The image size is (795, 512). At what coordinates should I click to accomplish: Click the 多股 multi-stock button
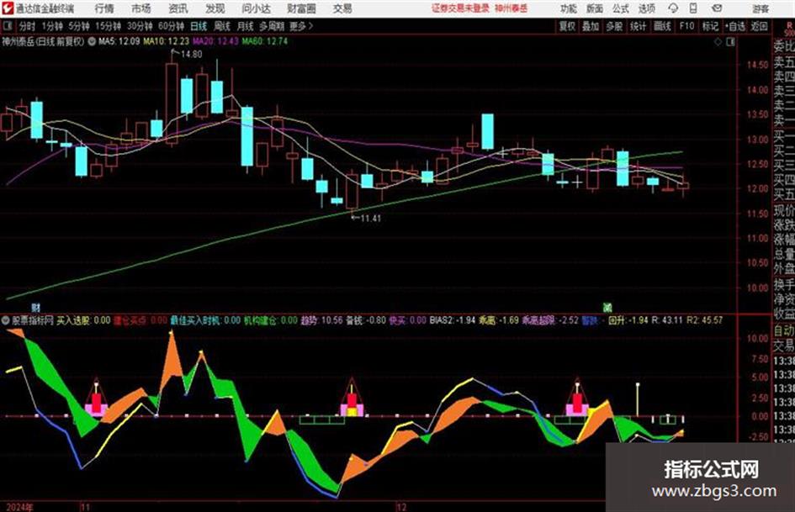[x=614, y=26]
